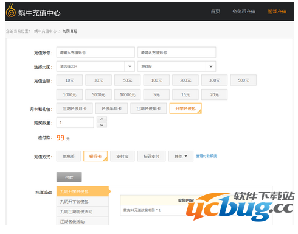Select the 1000元 recharge amount
Screen dimensions: 298x234
click(x=69, y=94)
